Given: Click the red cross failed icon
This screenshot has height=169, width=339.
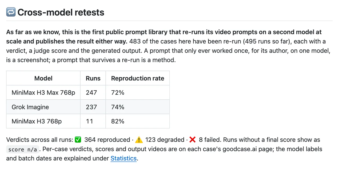Looking at the screenshot, I should tap(192, 140).
